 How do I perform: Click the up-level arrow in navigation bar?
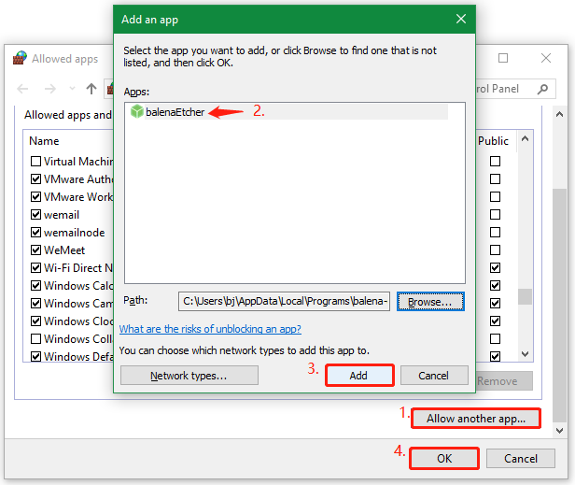(91, 89)
